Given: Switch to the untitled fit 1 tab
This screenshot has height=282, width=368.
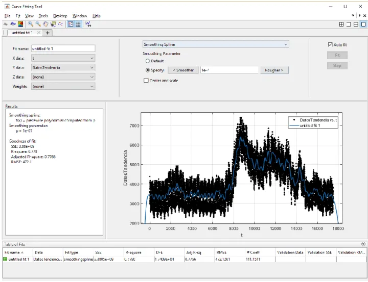Looking at the screenshot, I should click(x=22, y=33).
